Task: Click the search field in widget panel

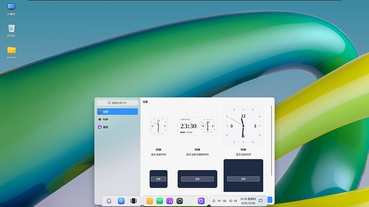Action: coord(118,103)
